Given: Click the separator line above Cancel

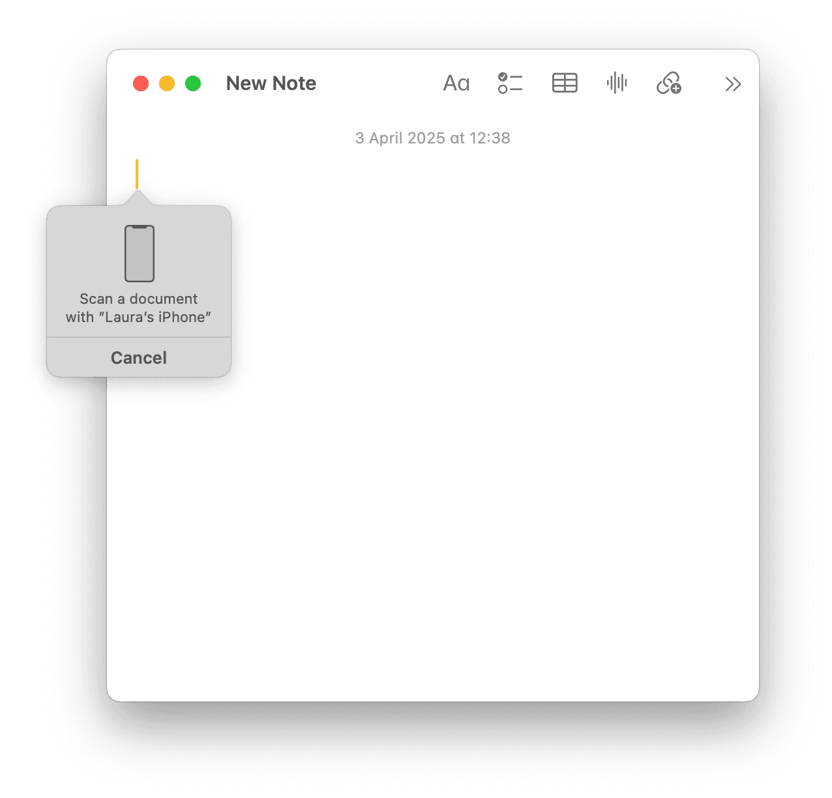Looking at the screenshot, I should pyautogui.click(x=139, y=337).
